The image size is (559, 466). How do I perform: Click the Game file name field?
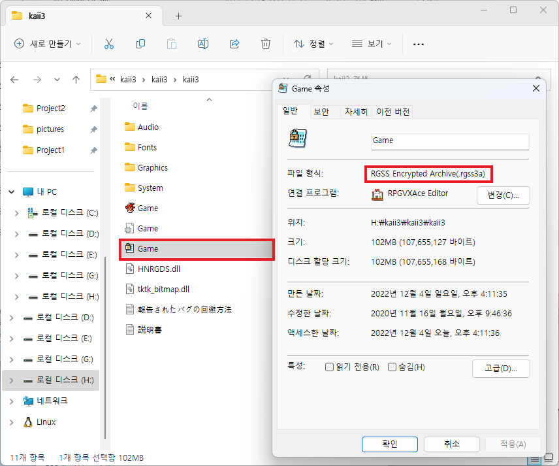click(450, 141)
